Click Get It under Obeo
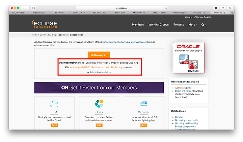 99,125
